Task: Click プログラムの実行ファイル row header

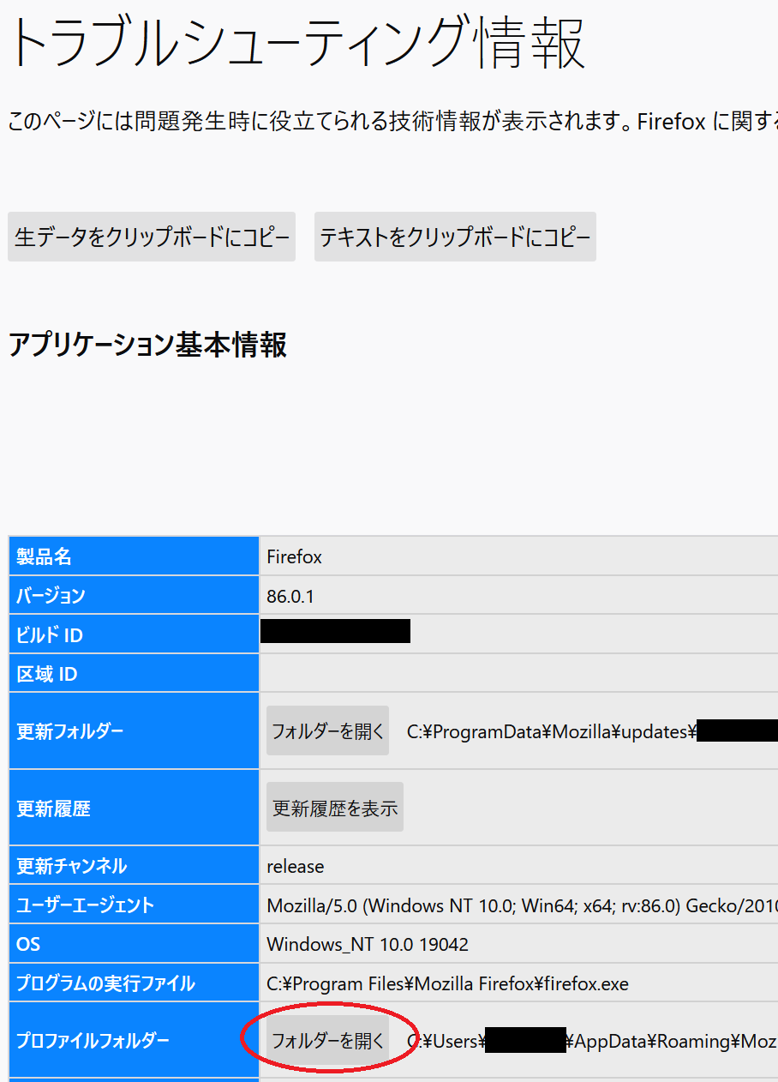Action: pyautogui.click(x=134, y=983)
